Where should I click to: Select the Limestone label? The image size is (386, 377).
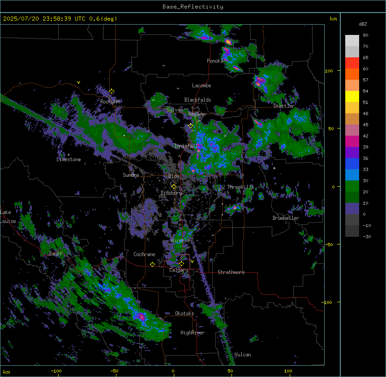(69, 159)
